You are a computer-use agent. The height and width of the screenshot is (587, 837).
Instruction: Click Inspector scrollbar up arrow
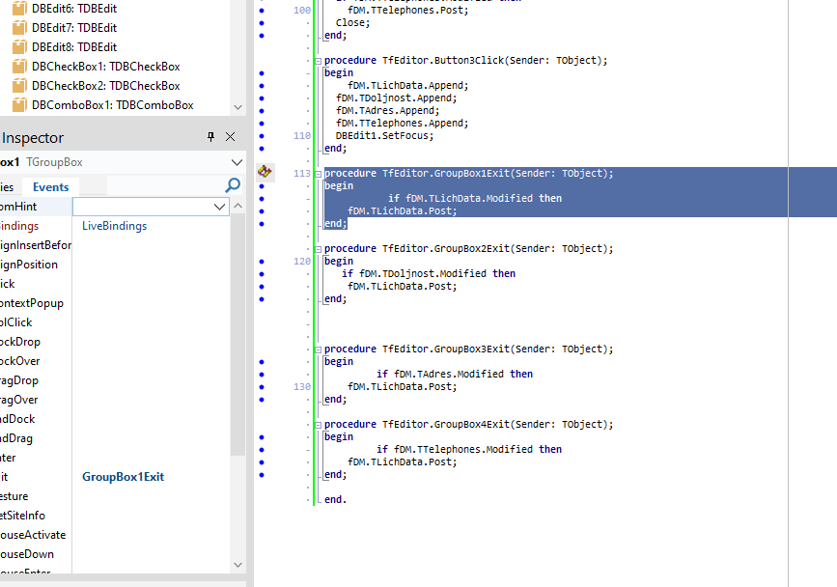coord(238,206)
